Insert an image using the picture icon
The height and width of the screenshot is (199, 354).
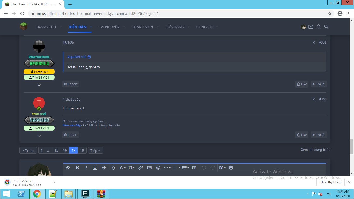click(149, 168)
